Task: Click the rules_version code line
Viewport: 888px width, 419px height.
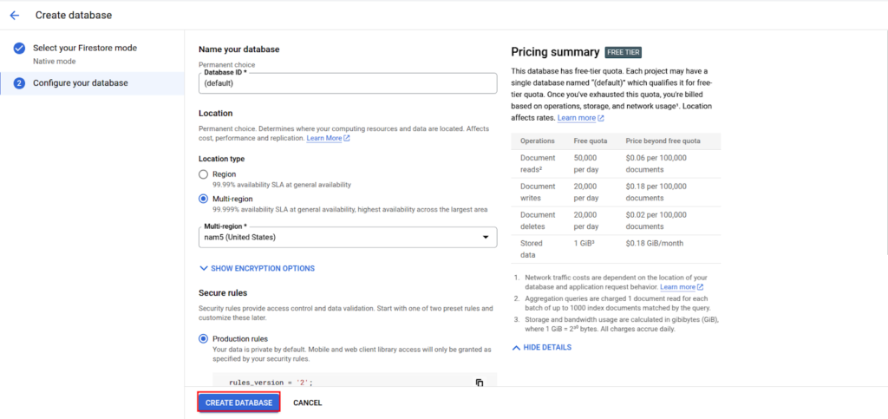Action: [271, 383]
